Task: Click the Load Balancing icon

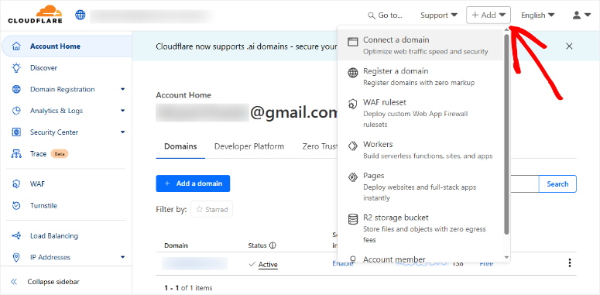Action: tap(16, 235)
